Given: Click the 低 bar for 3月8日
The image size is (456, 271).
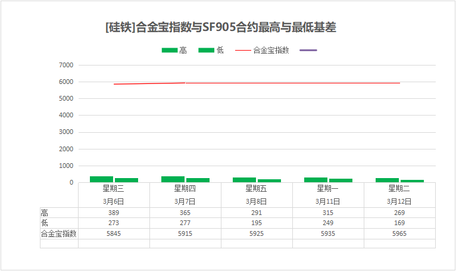Looking at the screenshot, I should point(269,180).
